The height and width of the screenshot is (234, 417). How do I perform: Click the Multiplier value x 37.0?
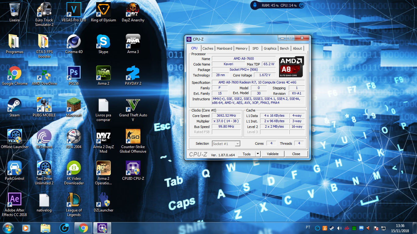[227, 121]
